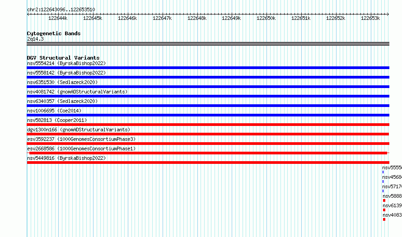402x237 pixels.
Task: Open nsv5449816 (ByrskaBishop2022) label
Action: (66, 158)
